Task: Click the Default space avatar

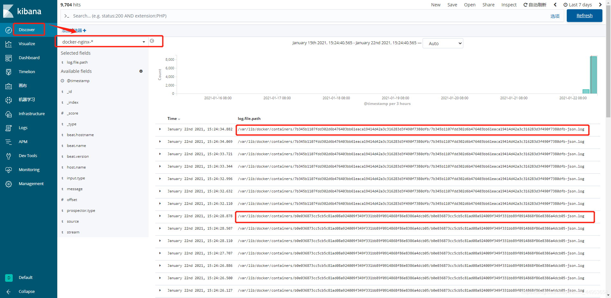Action: click(x=9, y=278)
